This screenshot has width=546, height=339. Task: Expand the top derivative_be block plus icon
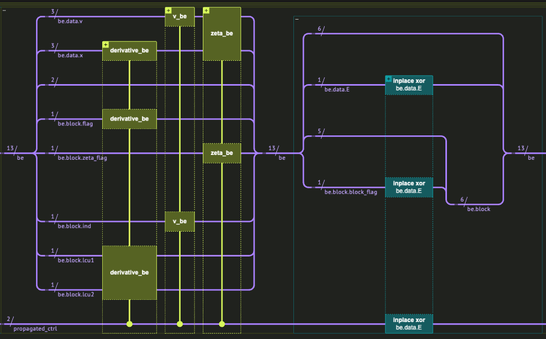point(105,44)
